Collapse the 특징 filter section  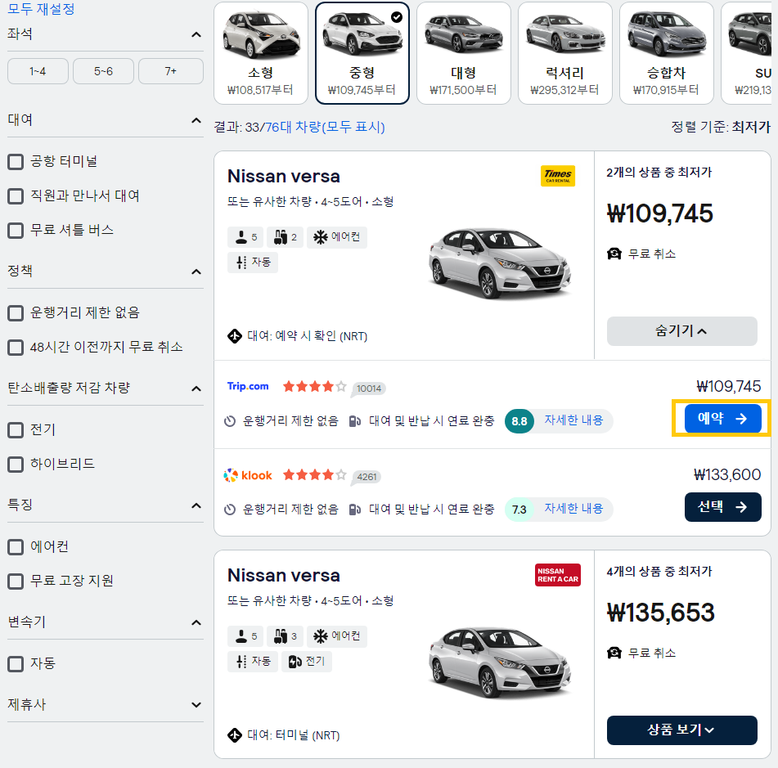(x=196, y=505)
